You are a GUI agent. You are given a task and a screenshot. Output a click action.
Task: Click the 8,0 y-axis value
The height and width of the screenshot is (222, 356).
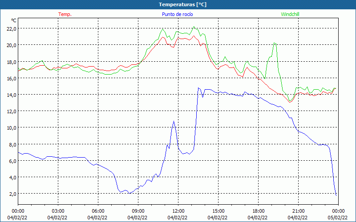[13, 145]
